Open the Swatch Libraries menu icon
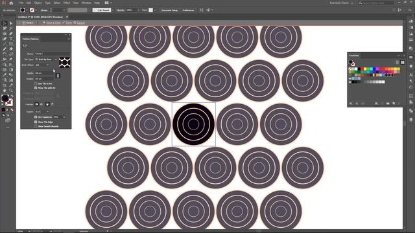The height and width of the screenshot is (233, 415). tap(351, 104)
